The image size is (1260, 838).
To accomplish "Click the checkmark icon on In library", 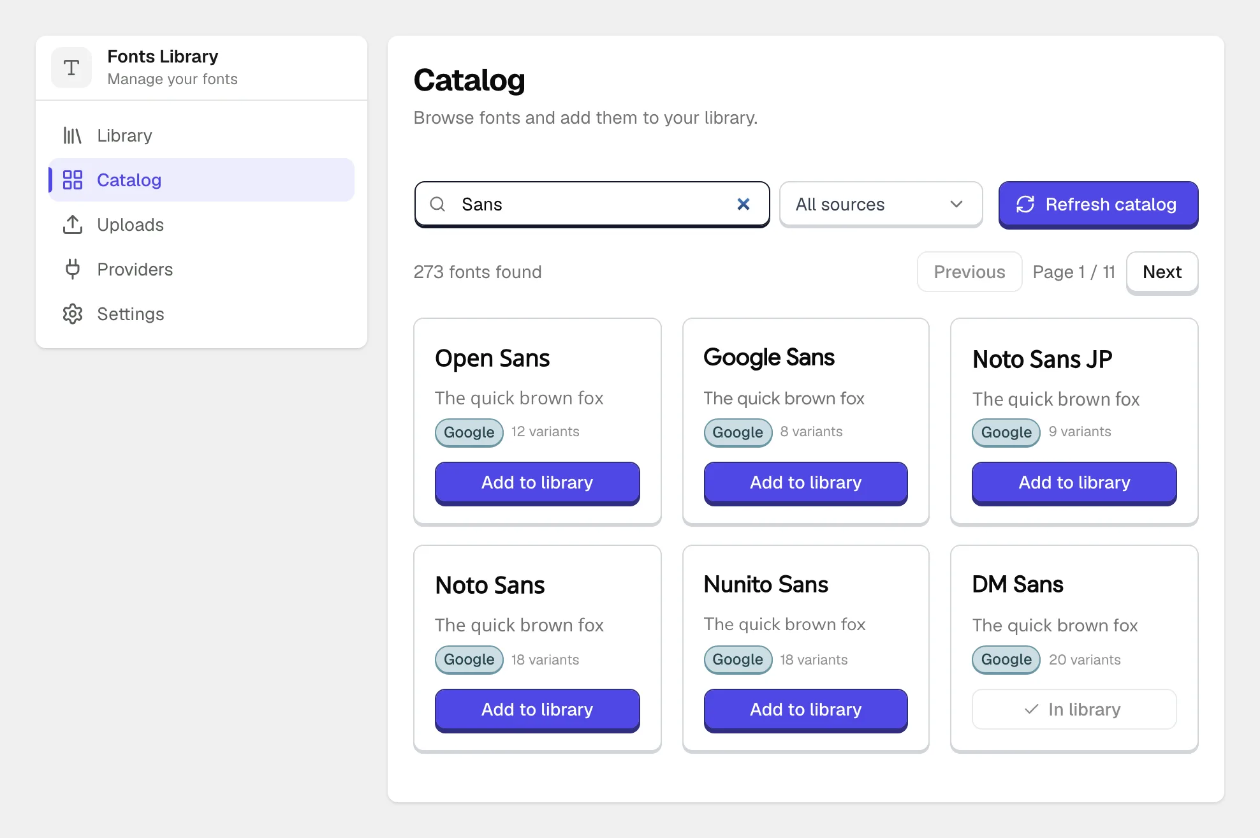I will tap(1032, 709).
